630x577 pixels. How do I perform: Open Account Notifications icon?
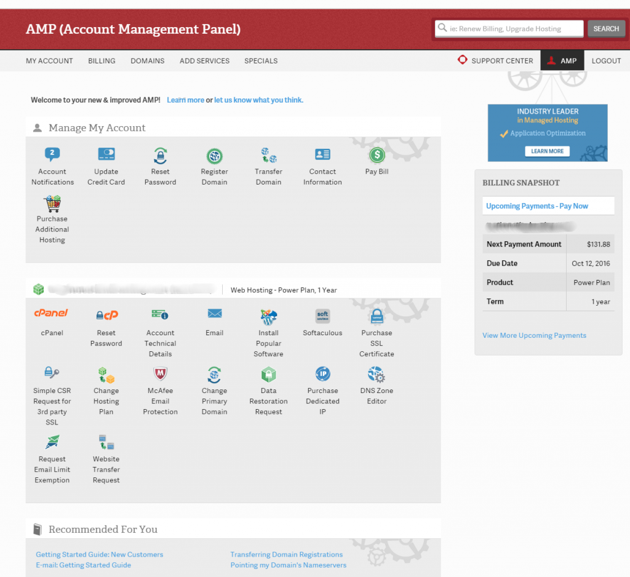52,155
